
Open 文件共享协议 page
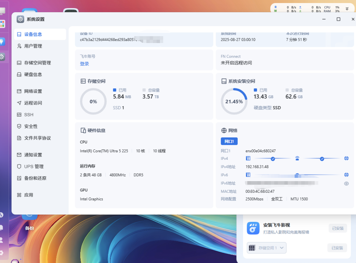tap(40, 138)
